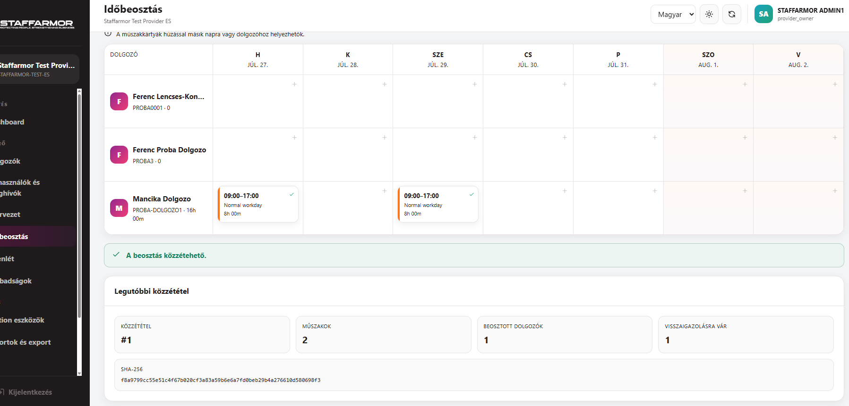Click the refresh icon in header
The width and height of the screenshot is (849, 406).
coord(732,14)
